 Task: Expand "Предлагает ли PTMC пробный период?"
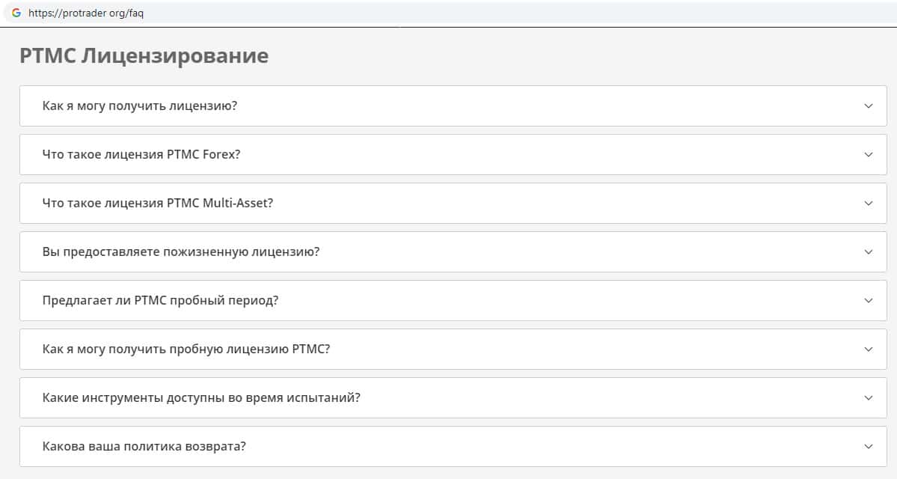pos(160,300)
